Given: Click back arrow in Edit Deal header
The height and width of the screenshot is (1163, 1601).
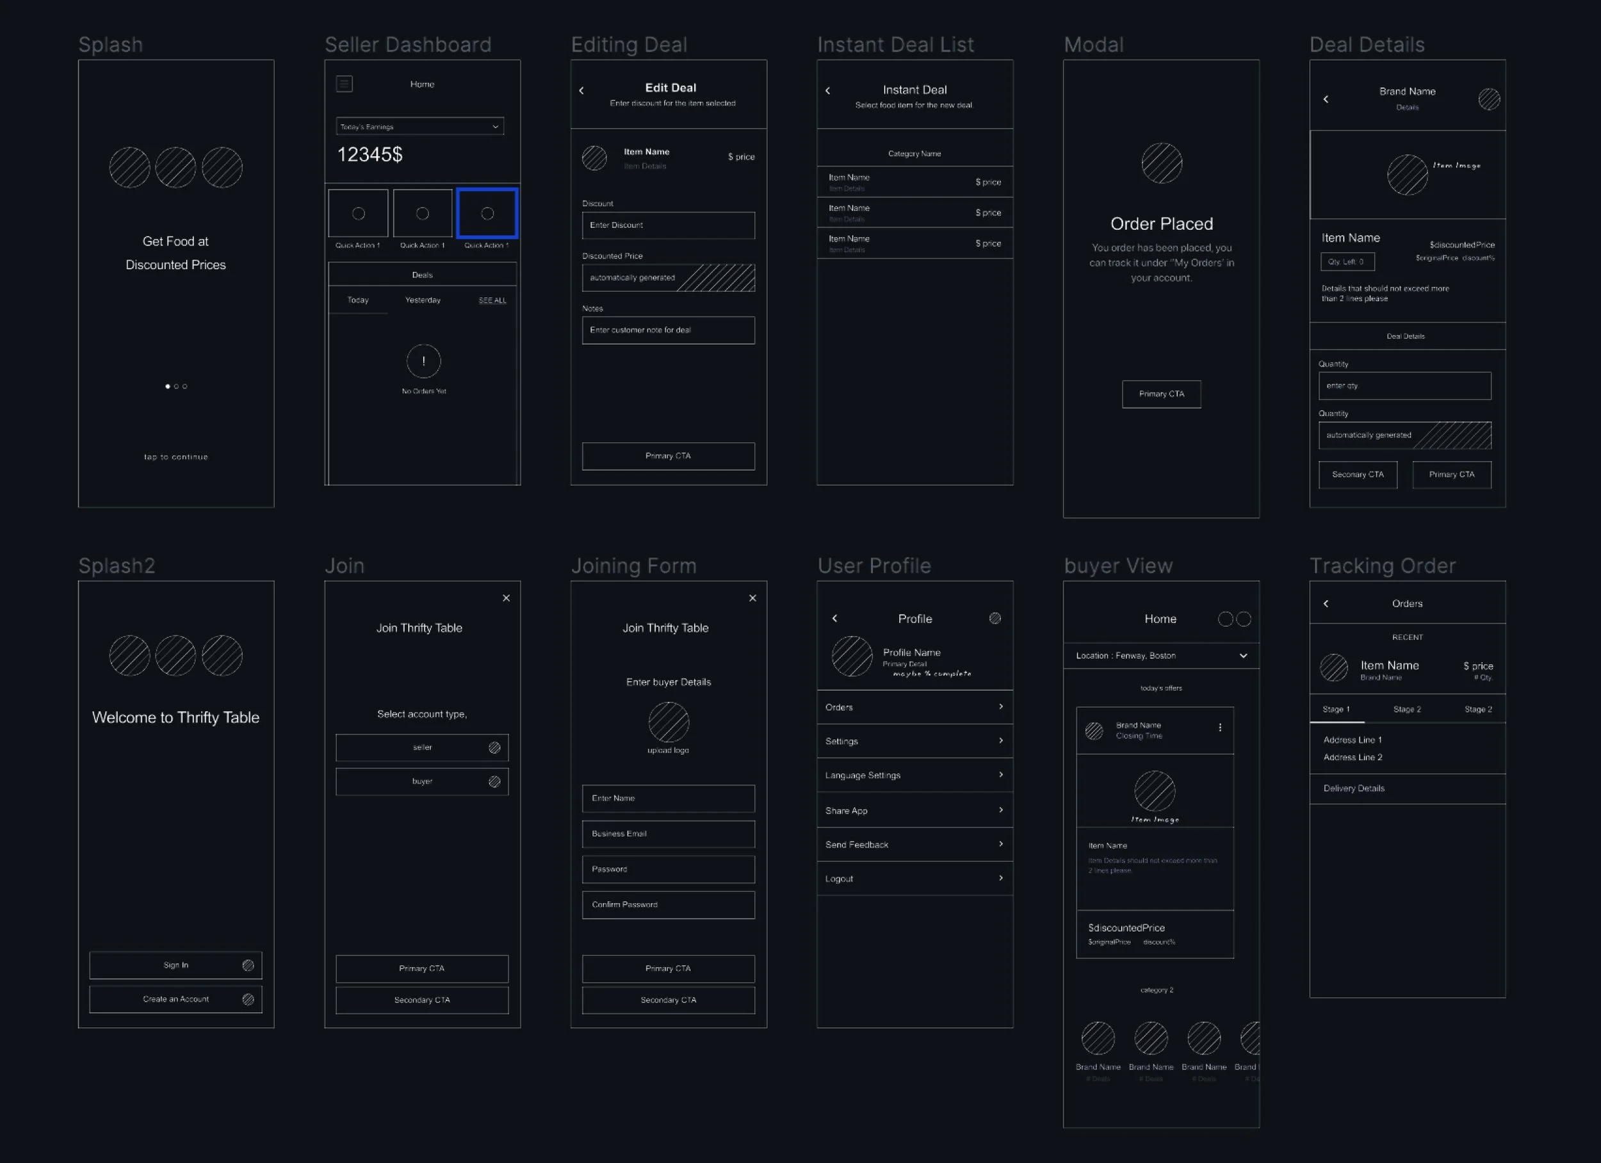Looking at the screenshot, I should (581, 90).
